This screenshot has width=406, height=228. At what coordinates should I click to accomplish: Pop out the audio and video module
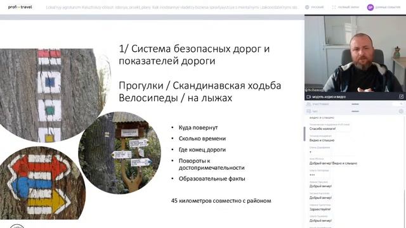point(401,97)
